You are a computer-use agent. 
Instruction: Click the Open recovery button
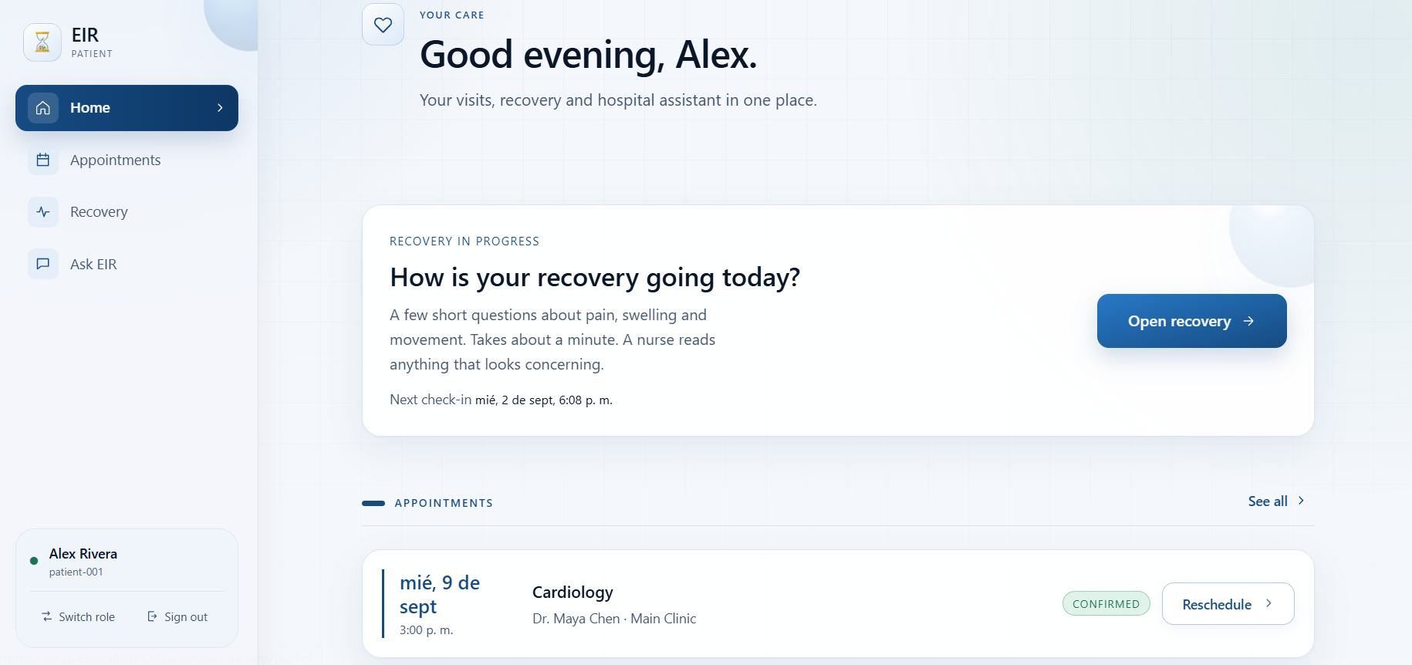coord(1191,321)
